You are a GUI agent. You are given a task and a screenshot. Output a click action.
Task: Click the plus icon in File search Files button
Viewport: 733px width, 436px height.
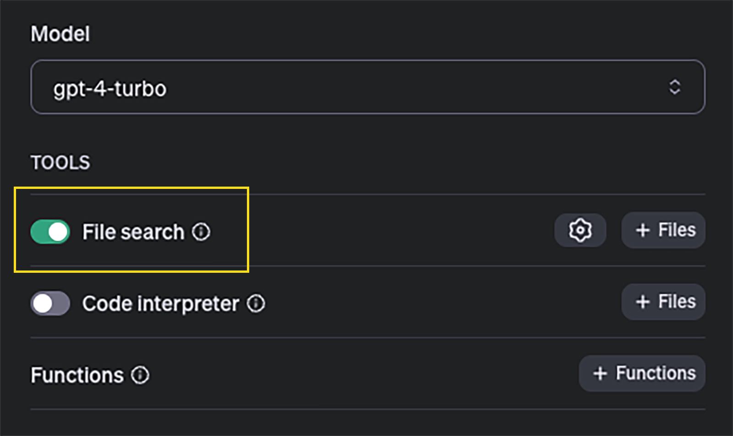coord(643,230)
